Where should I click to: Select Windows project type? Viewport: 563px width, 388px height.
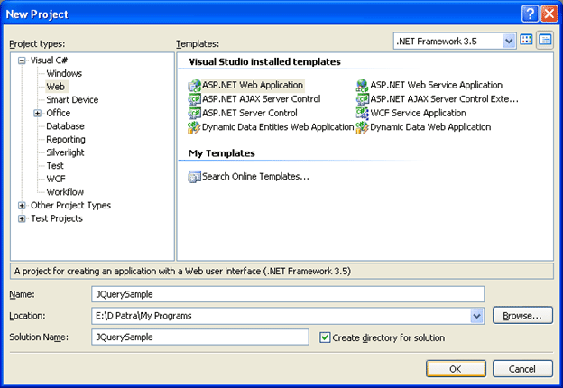64,74
